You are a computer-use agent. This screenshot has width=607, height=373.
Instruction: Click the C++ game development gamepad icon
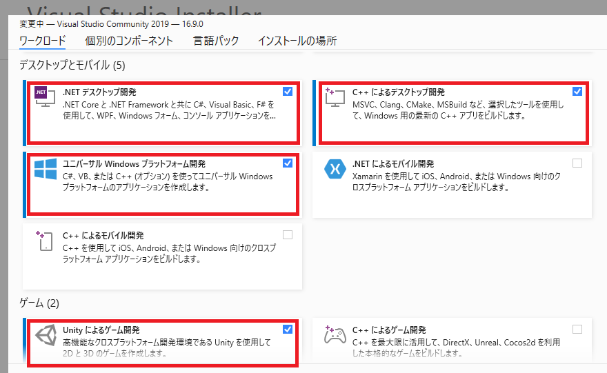pyautogui.click(x=335, y=336)
